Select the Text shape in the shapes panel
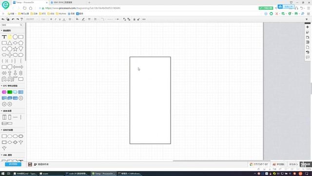 click(4, 37)
